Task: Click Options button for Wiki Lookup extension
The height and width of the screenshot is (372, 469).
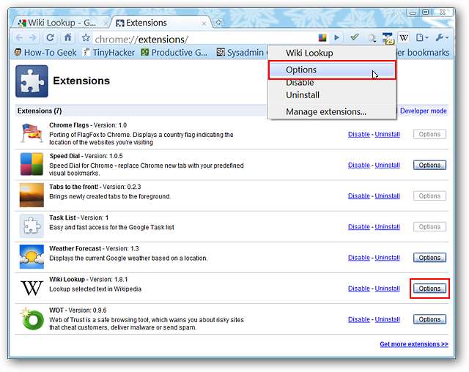Action: pos(429,289)
